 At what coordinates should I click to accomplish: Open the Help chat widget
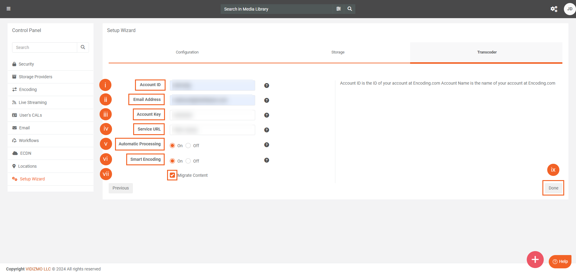[x=560, y=261]
